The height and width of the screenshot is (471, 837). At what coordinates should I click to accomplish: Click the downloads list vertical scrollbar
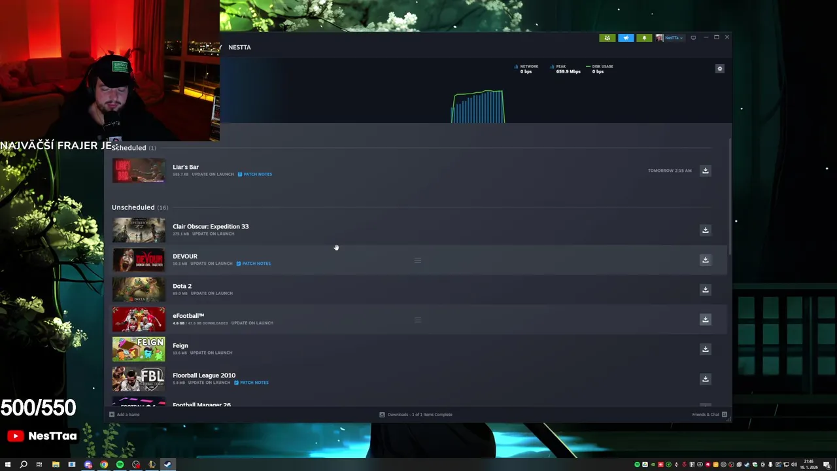pyautogui.click(x=729, y=198)
